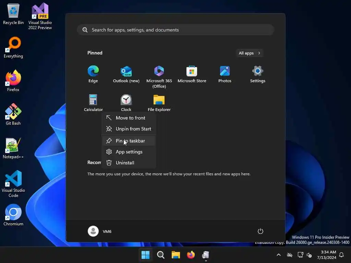Click the Start menu search box

coord(175,30)
